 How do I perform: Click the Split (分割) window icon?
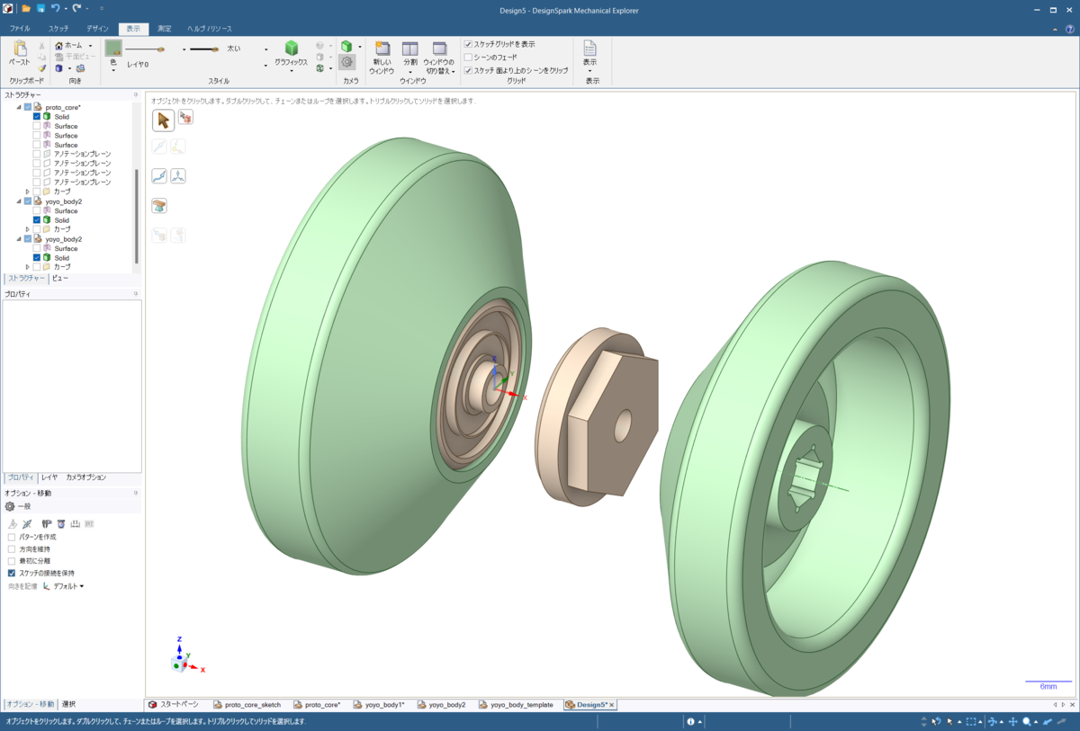coord(410,49)
